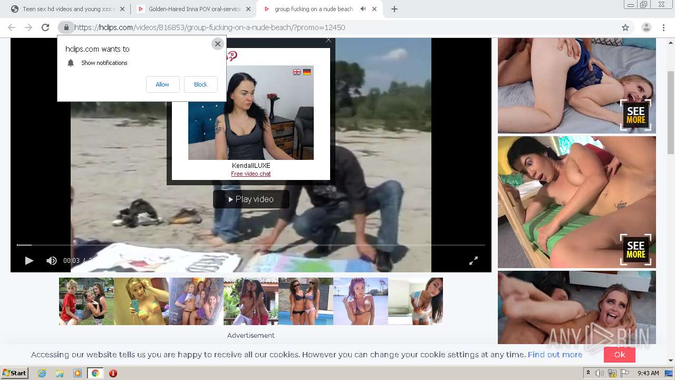The width and height of the screenshot is (675, 380).
Task: Focus the address bar URL field
Action: point(337,27)
